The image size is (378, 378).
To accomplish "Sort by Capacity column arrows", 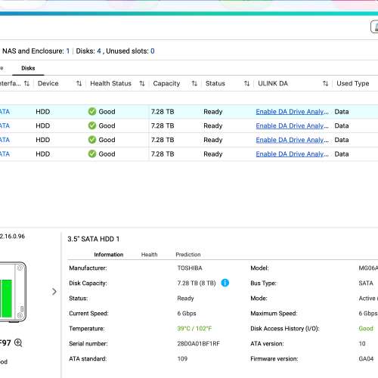I will [x=194, y=83].
